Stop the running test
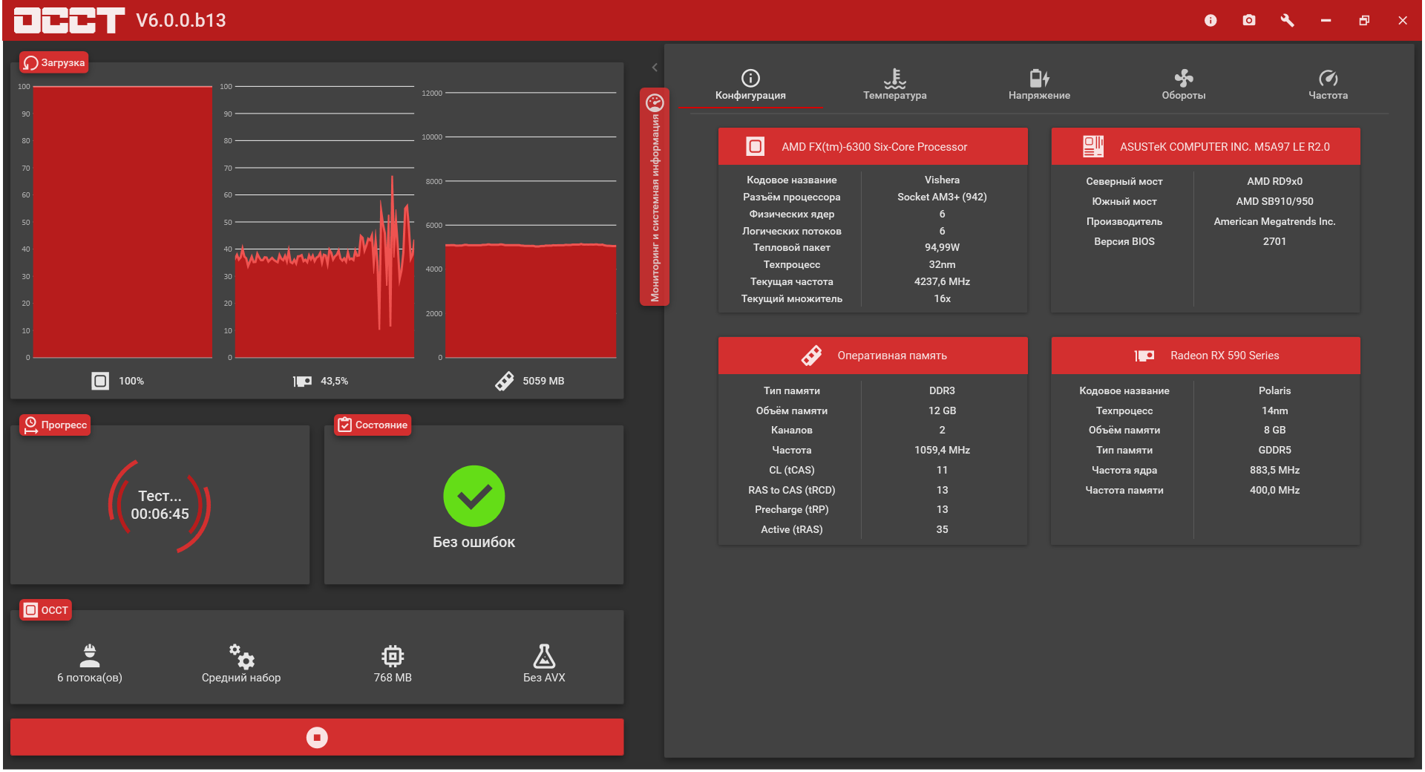 [317, 737]
